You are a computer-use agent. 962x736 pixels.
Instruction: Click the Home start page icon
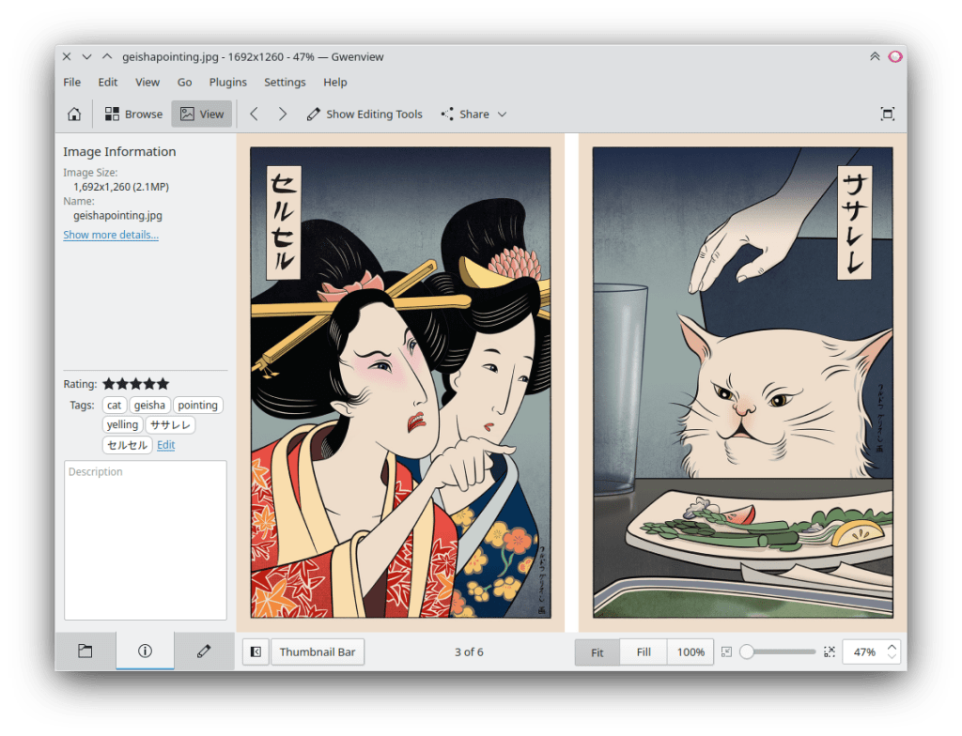pyautogui.click(x=74, y=115)
